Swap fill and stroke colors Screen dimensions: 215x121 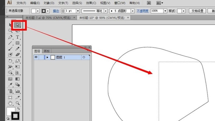pyautogui.click(x=19, y=109)
